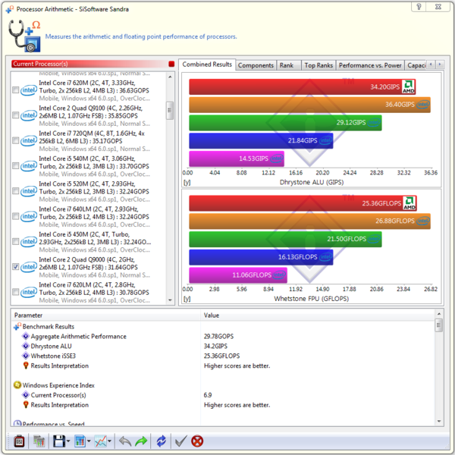Cancel with the red X circle icon
455x455 pixels.
point(197,441)
